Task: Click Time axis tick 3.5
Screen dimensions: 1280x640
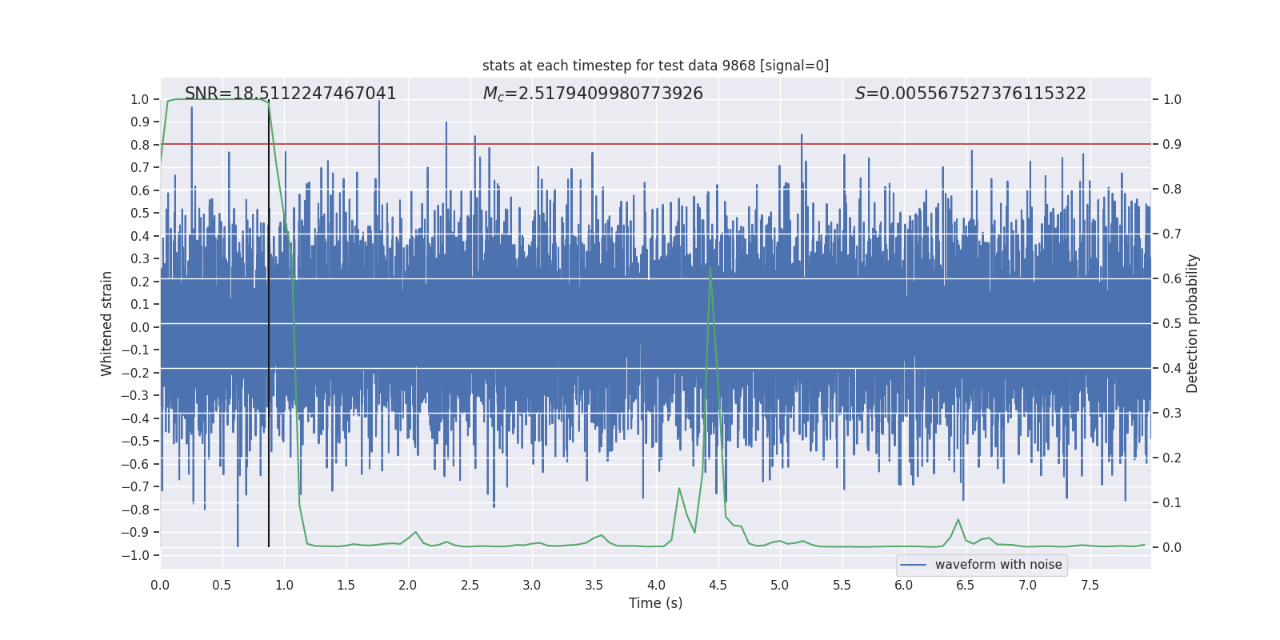Action: point(594,586)
